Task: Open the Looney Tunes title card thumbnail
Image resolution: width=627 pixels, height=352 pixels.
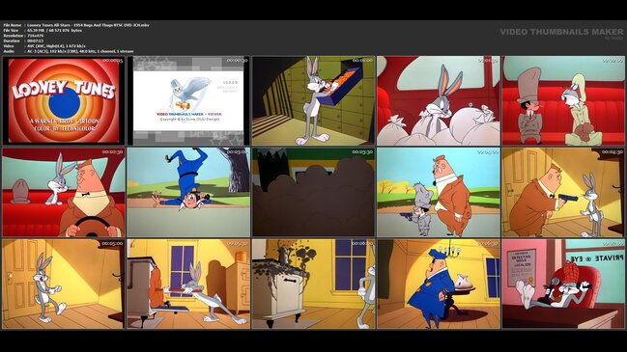Action: 64,100
